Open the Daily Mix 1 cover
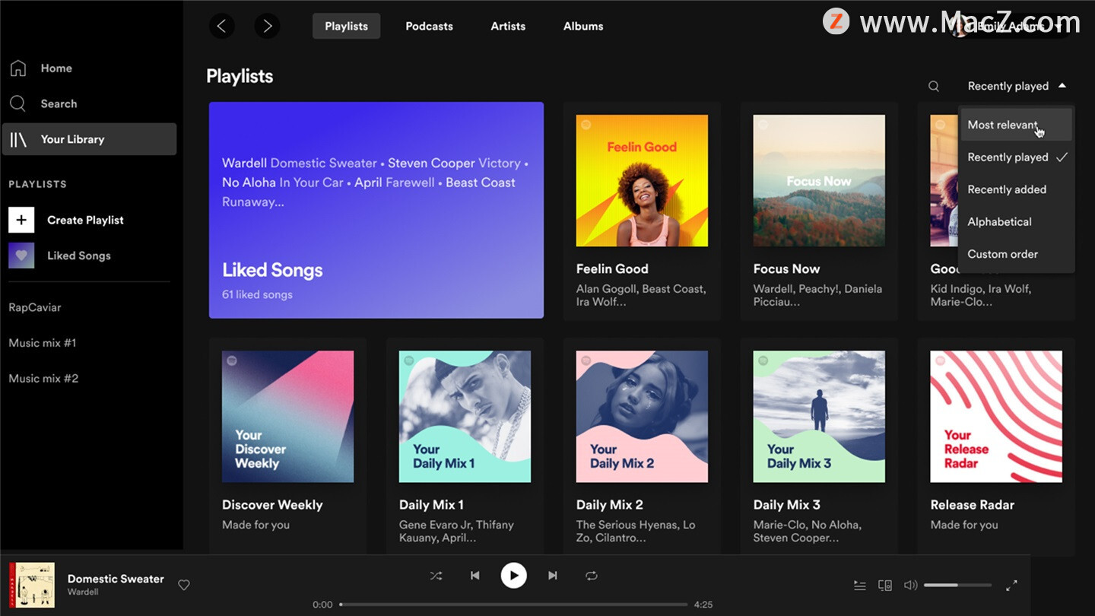This screenshot has height=616, width=1095. 465,417
